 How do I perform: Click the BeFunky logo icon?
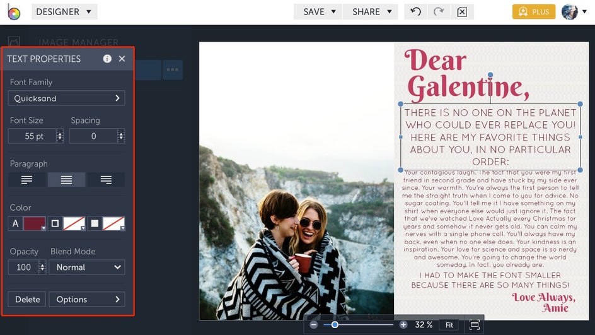[x=14, y=12]
